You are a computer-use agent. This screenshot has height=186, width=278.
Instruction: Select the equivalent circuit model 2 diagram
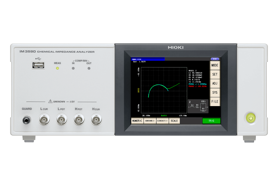tap(198, 106)
